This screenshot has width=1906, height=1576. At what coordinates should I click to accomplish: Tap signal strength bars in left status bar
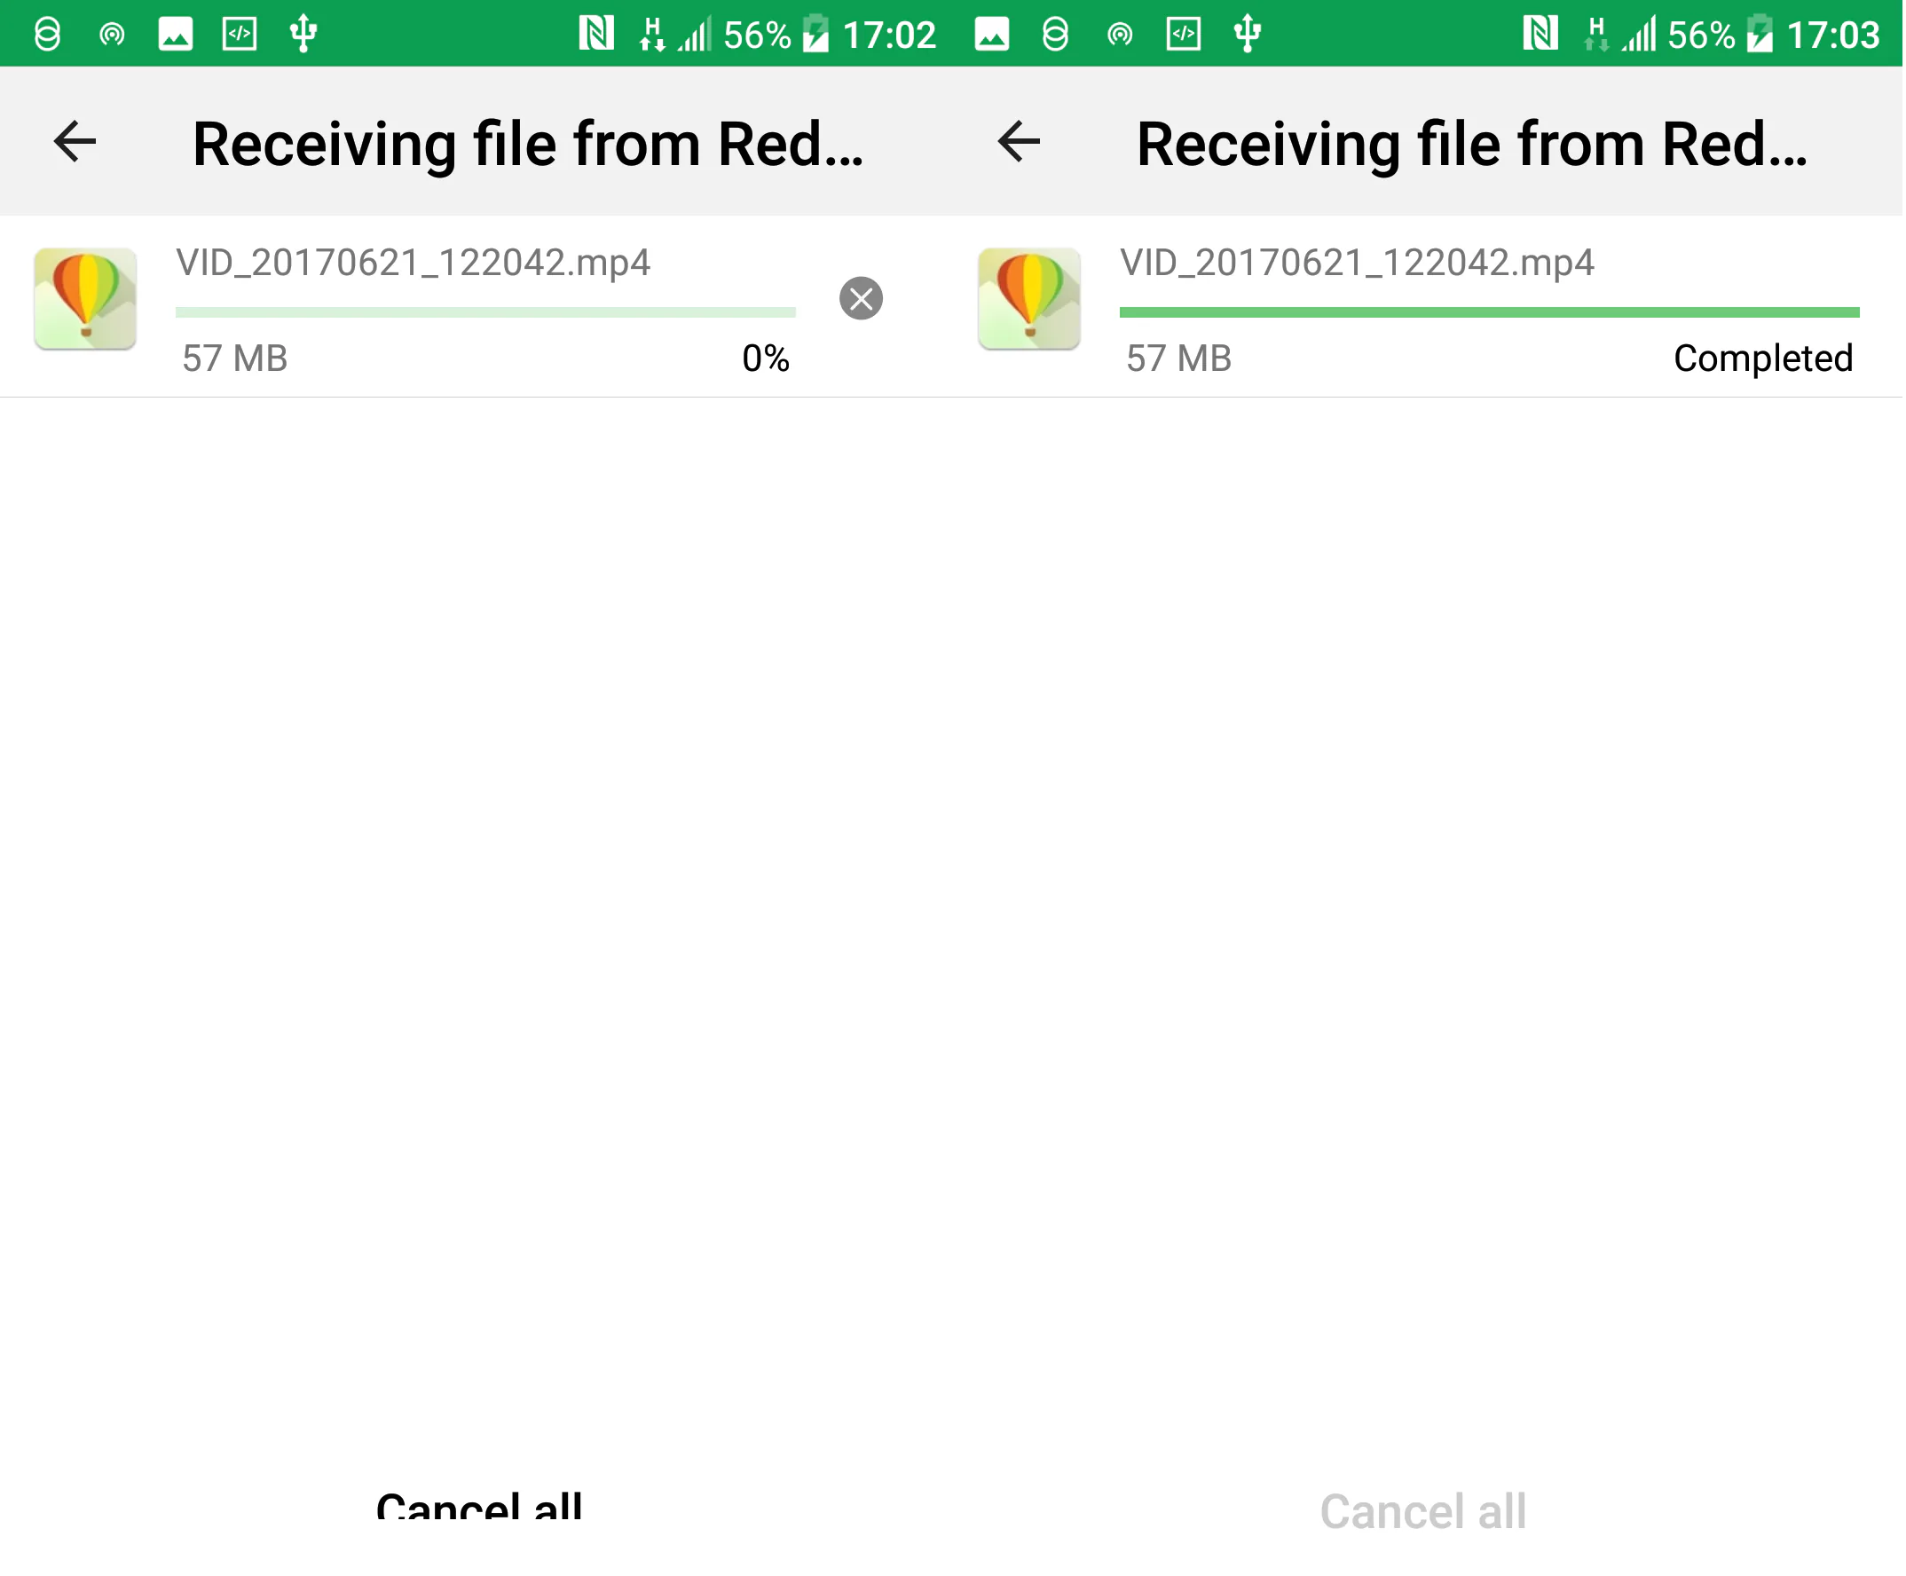click(x=696, y=35)
